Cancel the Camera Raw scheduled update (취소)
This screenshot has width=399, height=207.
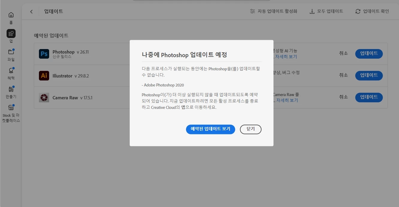pos(344,97)
